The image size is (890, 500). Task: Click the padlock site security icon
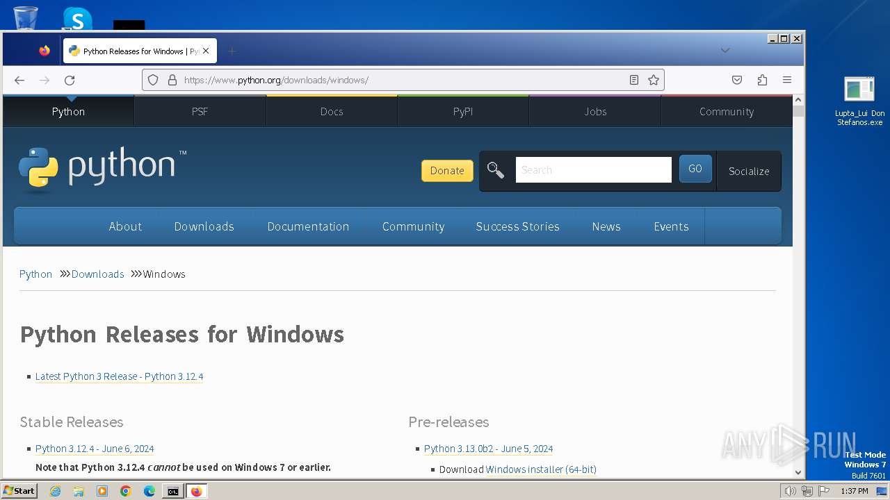point(172,80)
